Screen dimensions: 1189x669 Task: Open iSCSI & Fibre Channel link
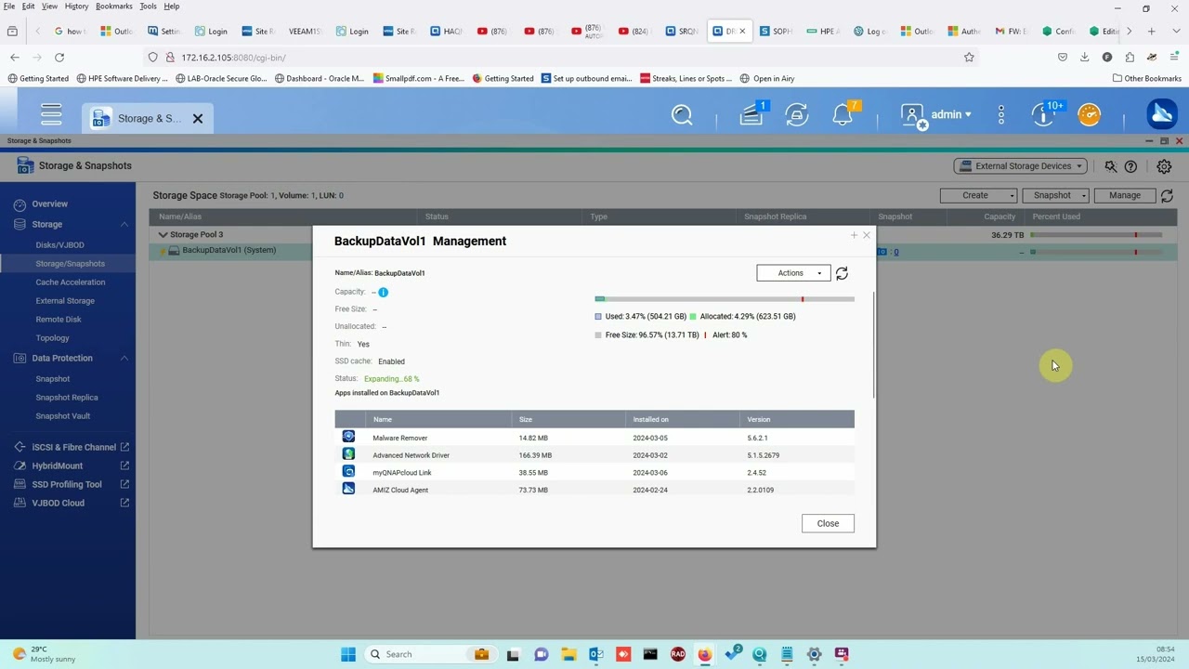coord(74,447)
